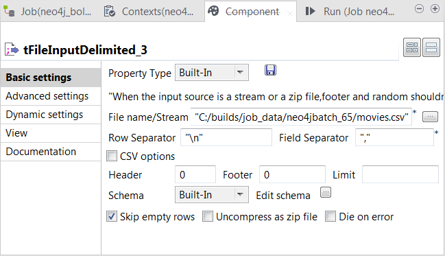Open the Job(neo4j_bol... tab

pyautogui.click(x=48, y=12)
